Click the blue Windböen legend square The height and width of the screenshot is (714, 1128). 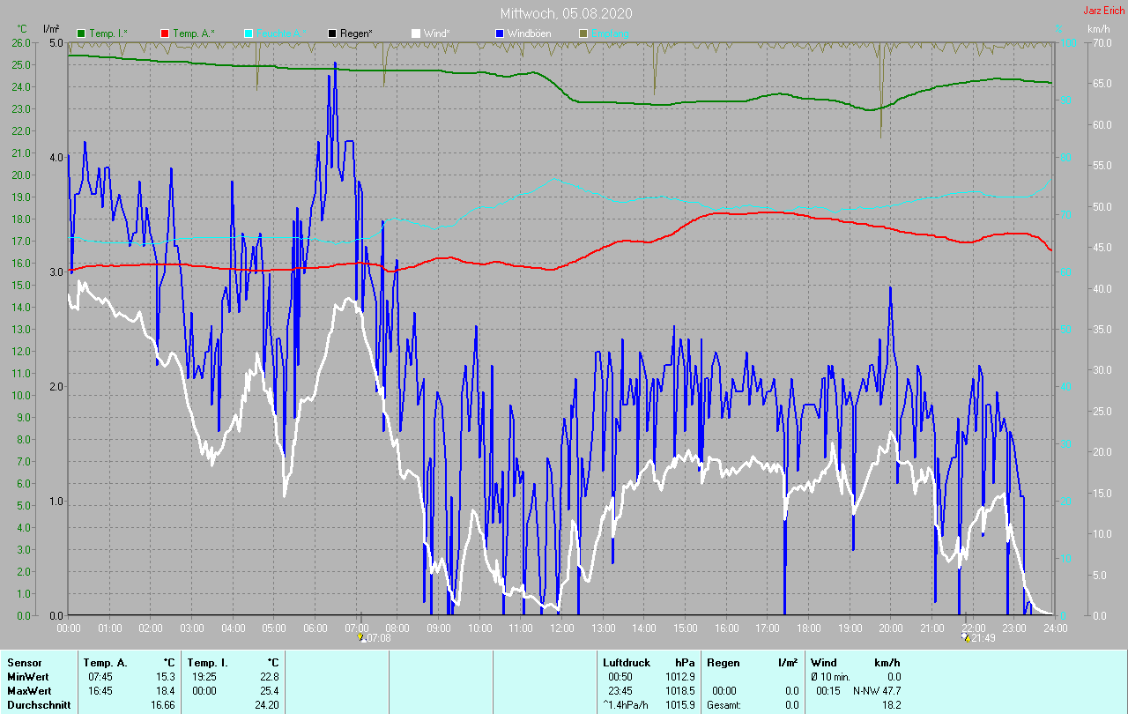(x=499, y=33)
